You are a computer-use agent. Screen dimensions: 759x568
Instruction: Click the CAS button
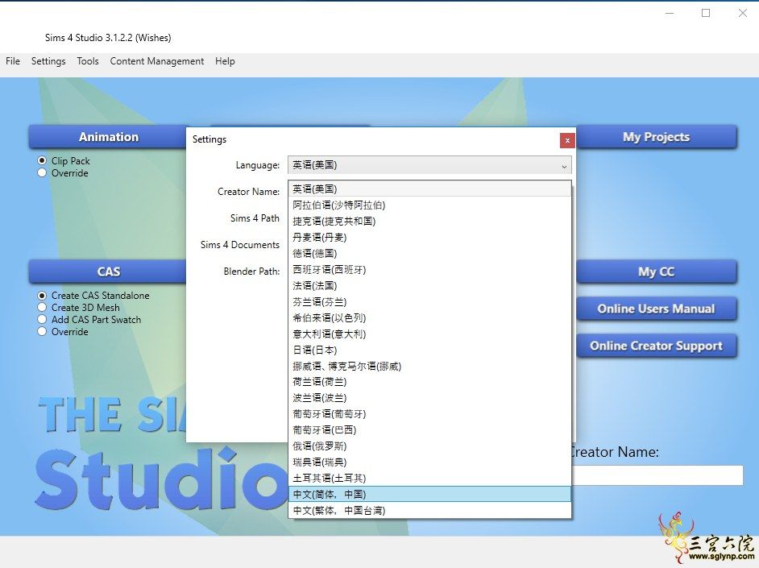(109, 272)
